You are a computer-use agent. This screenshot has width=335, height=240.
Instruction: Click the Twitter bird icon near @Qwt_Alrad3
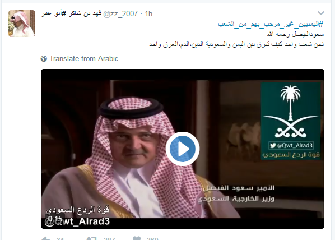point(273,145)
